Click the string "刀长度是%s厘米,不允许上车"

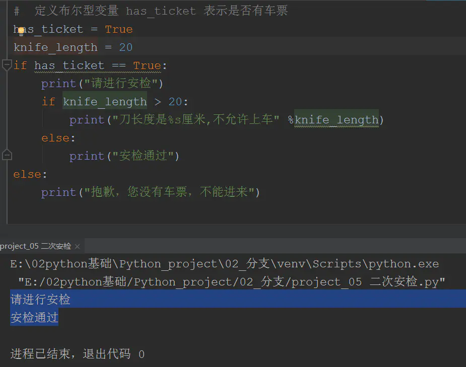pyautogui.click(x=195, y=120)
